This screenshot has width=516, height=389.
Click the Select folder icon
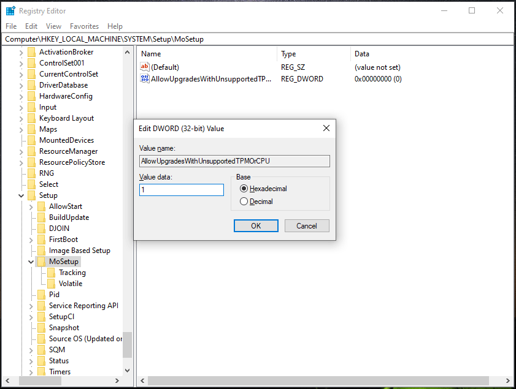click(31, 184)
